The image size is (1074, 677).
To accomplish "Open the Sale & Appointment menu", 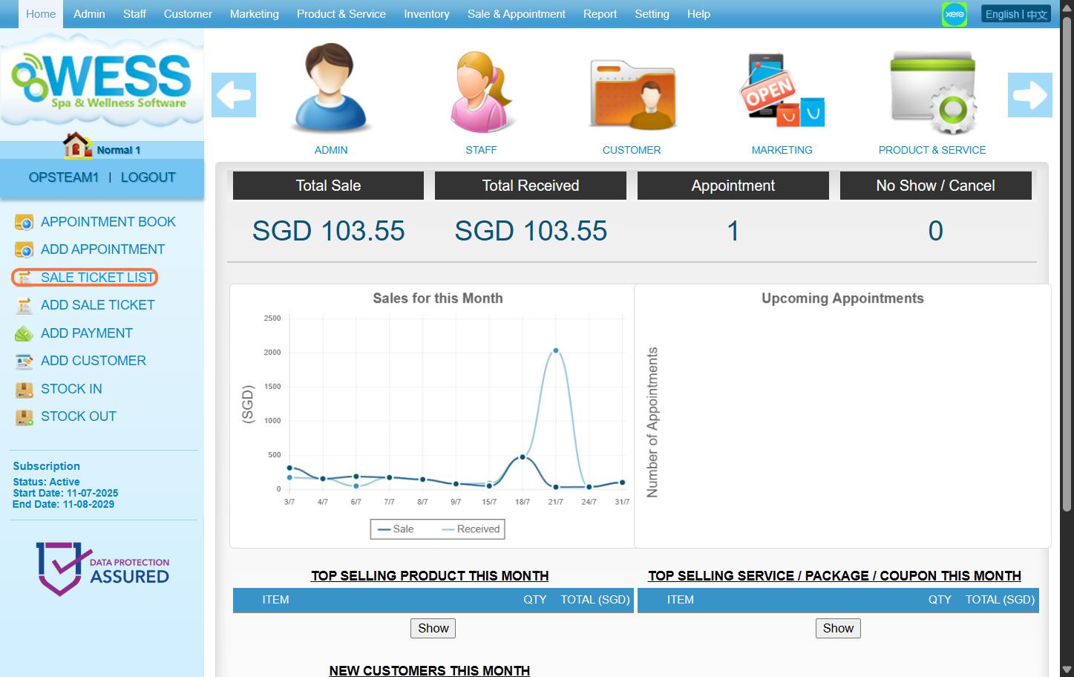I will tap(516, 14).
